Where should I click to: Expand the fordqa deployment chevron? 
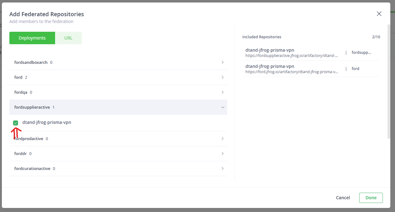click(x=223, y=92)
